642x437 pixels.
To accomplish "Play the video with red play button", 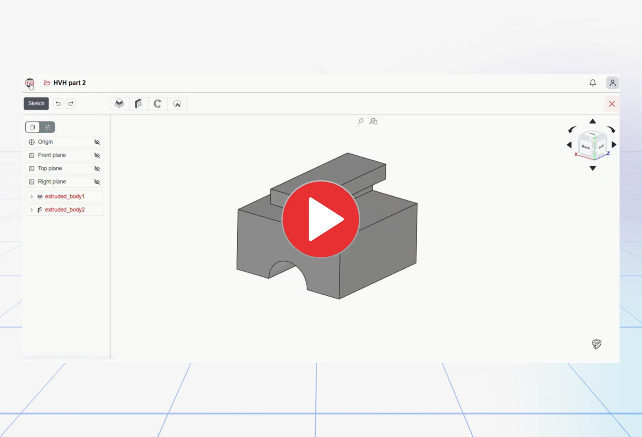I will tap(321, 219).
